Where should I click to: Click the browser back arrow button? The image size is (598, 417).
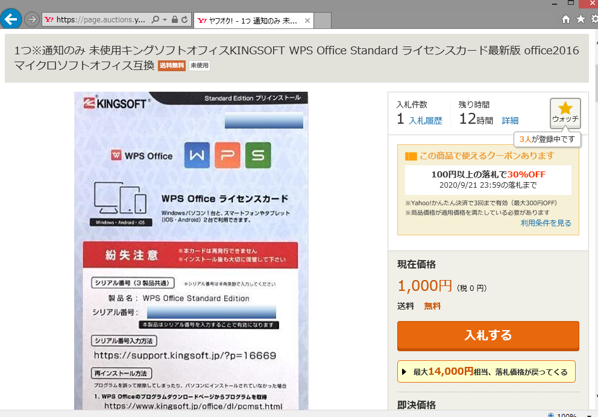click(x=10, y=19)
